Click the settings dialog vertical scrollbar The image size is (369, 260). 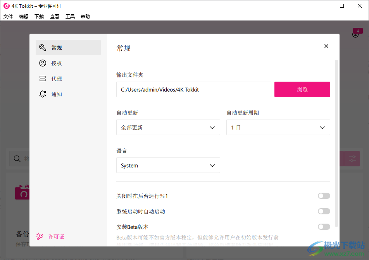coord(336,143)
